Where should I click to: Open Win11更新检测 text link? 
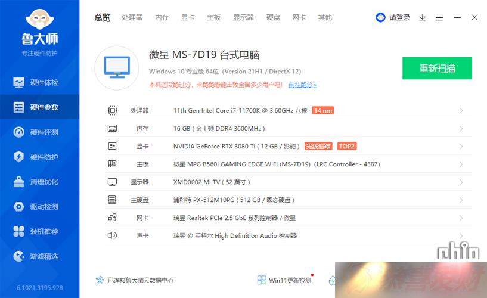pos(290,280)
